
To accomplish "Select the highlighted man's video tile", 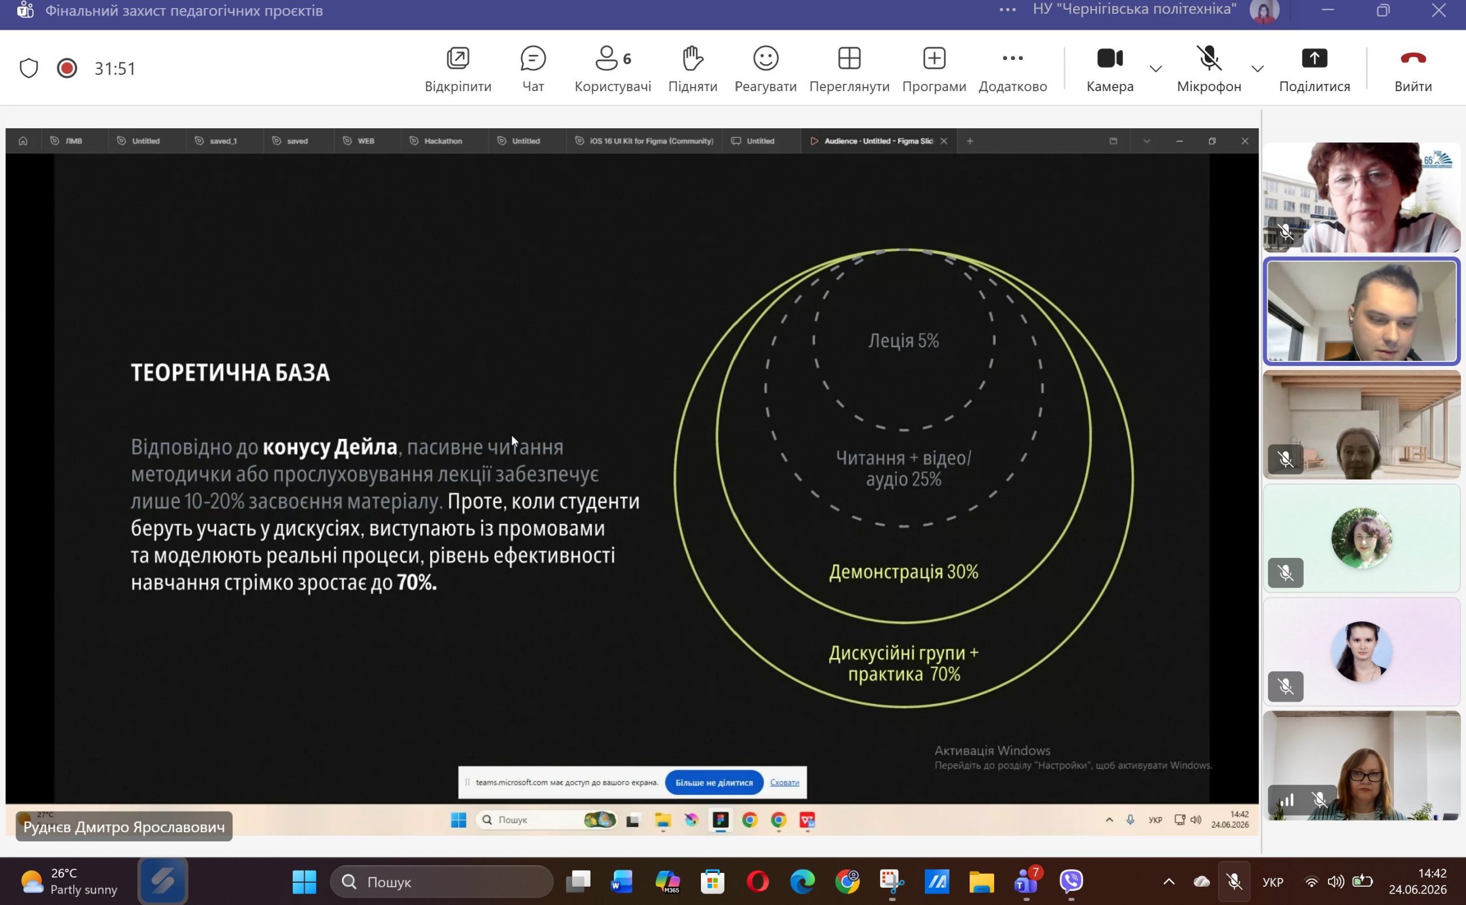I will tap(1361, 311).
